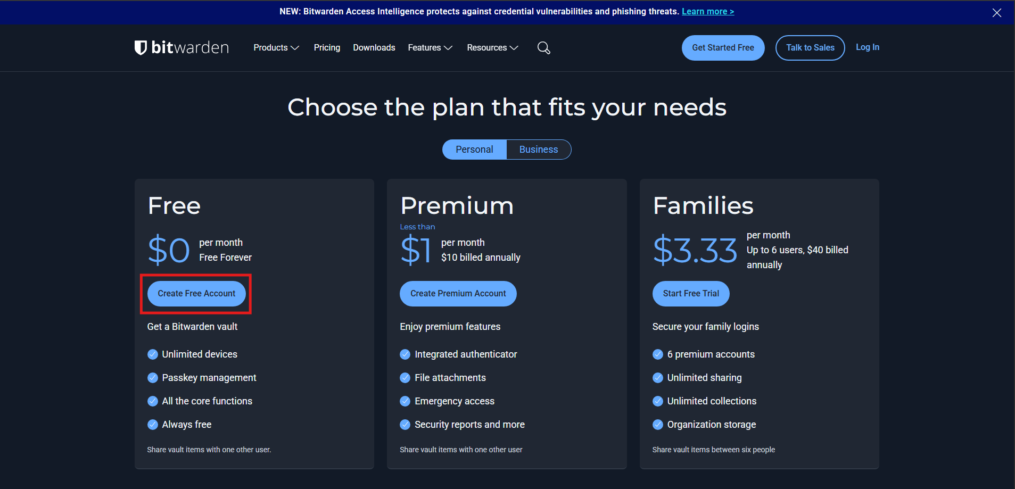Click checkmark icon beside 6 premium accounts

pos(658,354)
